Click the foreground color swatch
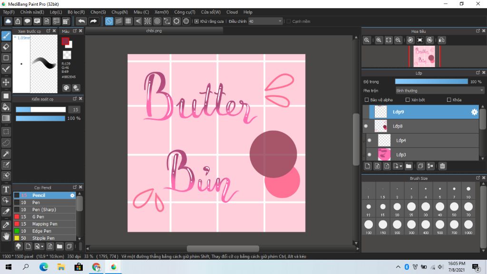The image size is (487, 274). [x=65, y=41]
